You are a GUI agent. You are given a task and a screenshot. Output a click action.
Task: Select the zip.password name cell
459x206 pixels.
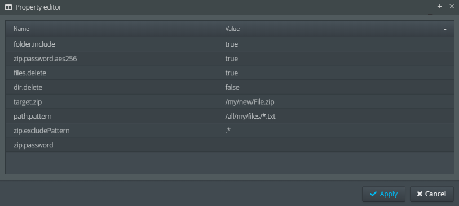[111, 145]
